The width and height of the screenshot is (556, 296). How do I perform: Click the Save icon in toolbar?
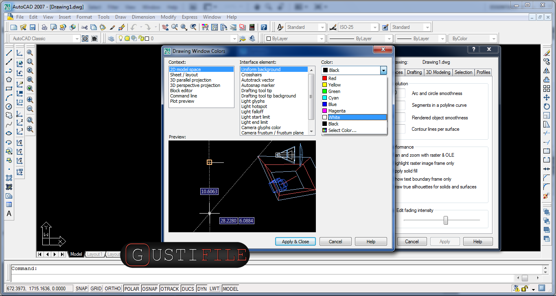tap(33, 27)
